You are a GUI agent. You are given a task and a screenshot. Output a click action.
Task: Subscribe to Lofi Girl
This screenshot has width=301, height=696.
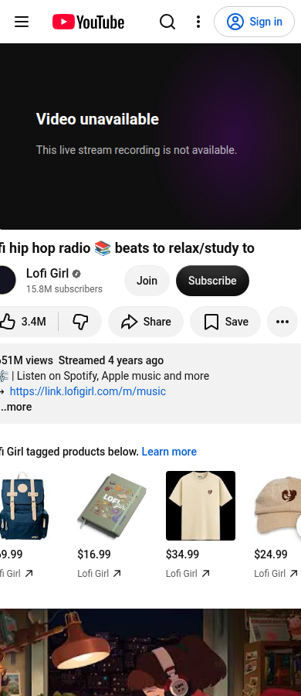pyautogui.click(x=212, y=281)
